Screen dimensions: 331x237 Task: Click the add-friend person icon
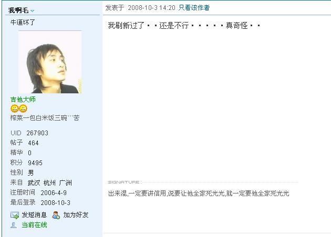pyautogui.click(x=56, y=215)
